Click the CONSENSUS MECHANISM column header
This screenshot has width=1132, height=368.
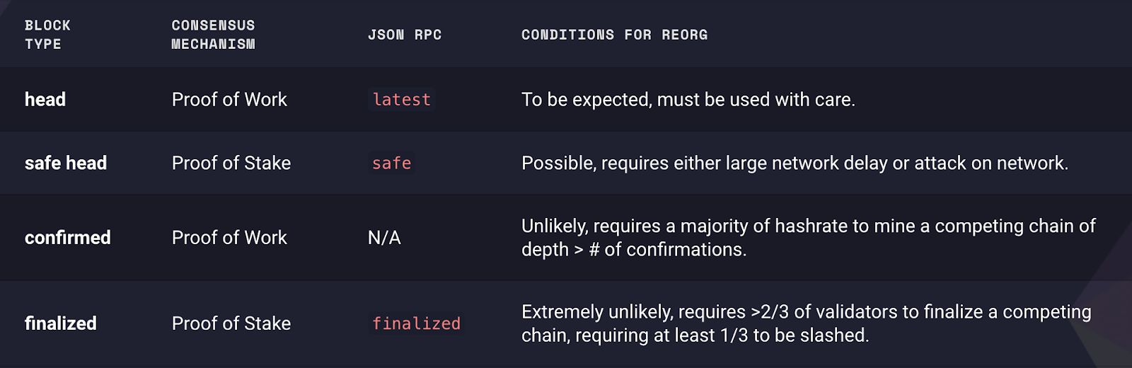[213, 35]
